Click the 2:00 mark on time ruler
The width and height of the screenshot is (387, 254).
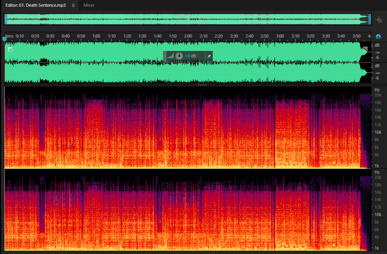188,36
